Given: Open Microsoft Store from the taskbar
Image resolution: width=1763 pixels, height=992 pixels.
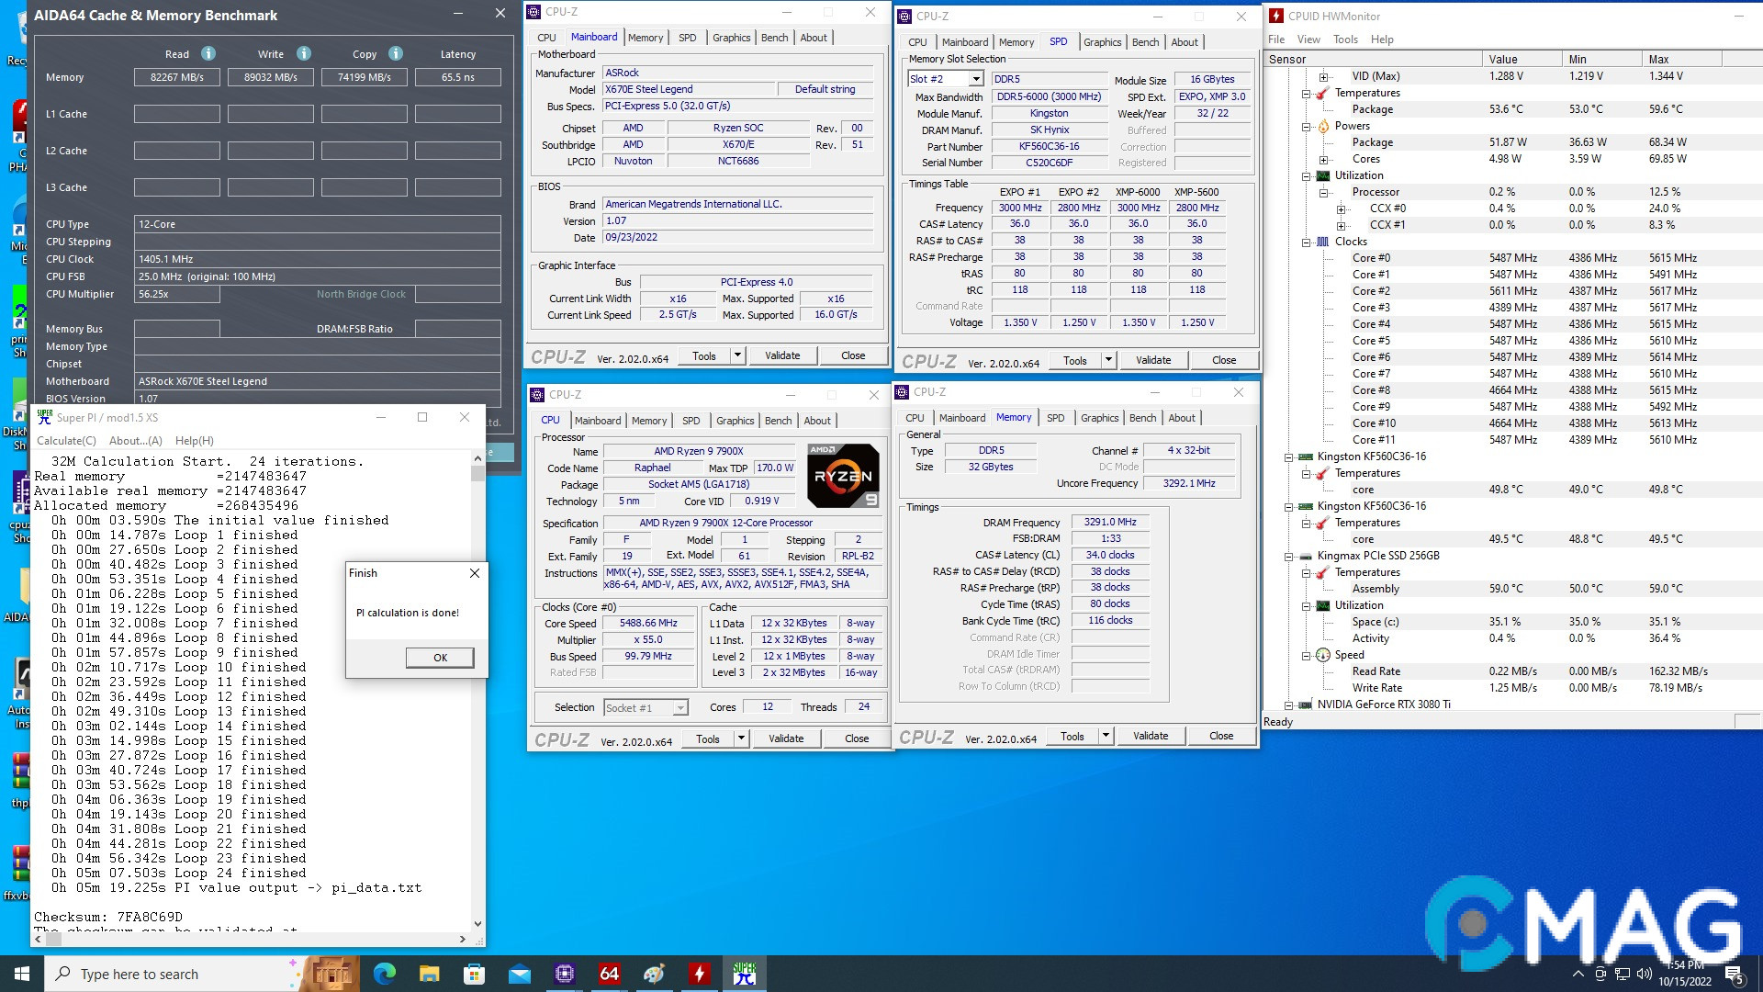Looking at the screenshot, I should tap(474, 974).
